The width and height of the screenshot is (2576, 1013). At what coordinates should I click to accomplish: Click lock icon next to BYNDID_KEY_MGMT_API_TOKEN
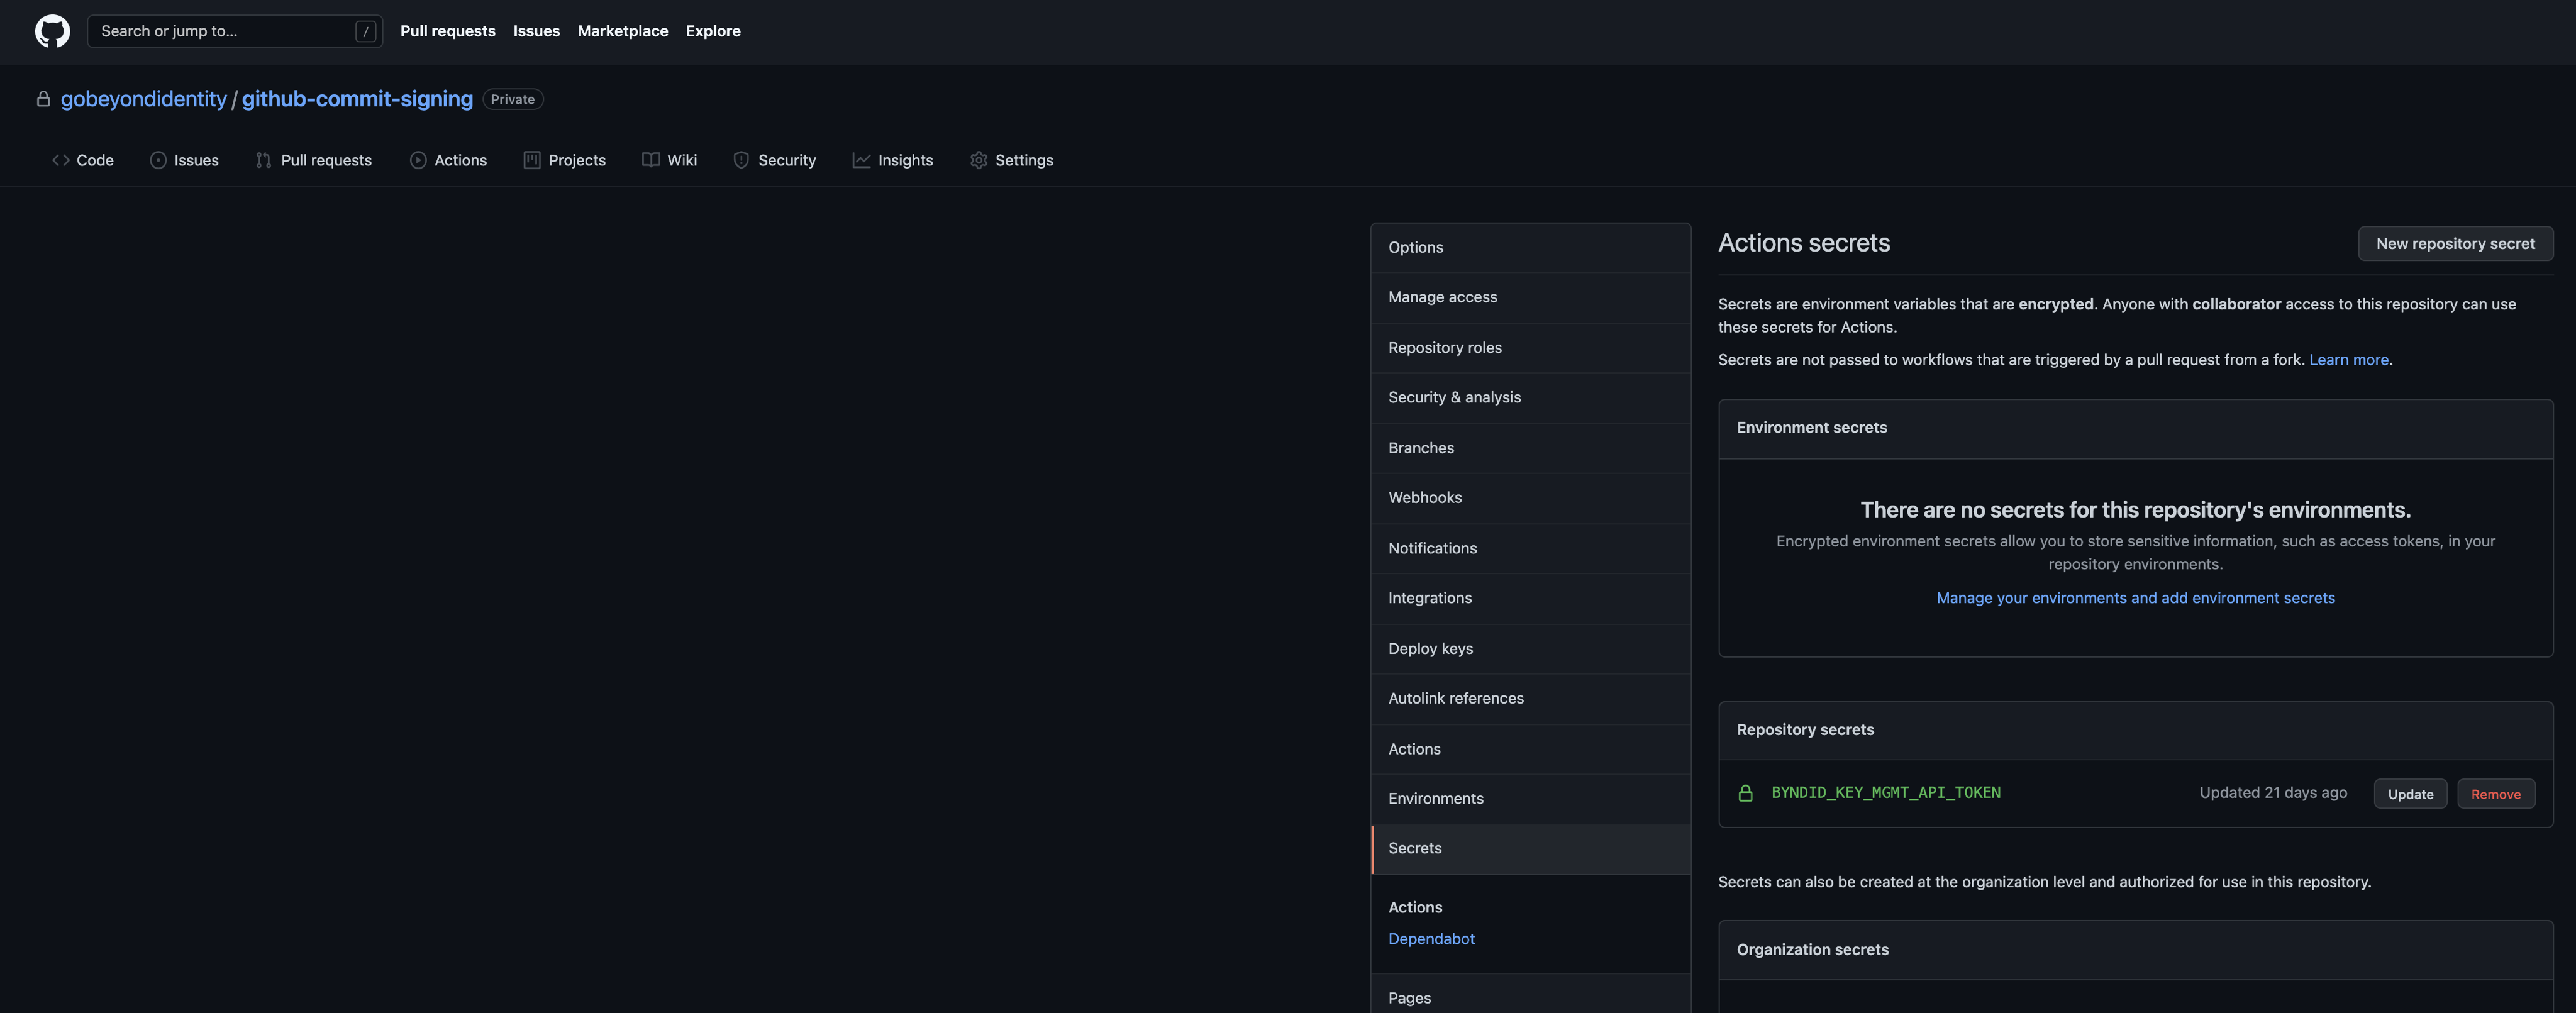pyautogui.click(x=1746, y=793)
